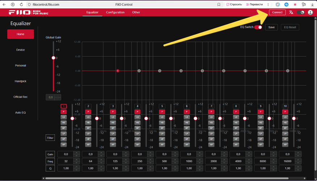The width and height of the screenshot is (317, 181).
Task: Bookmark this page from the address bar
Action: pos(219,4)
